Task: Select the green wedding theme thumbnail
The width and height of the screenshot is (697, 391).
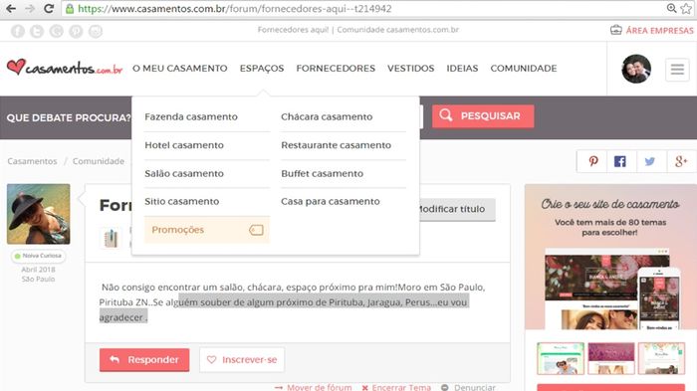Action: click(560, 358)
